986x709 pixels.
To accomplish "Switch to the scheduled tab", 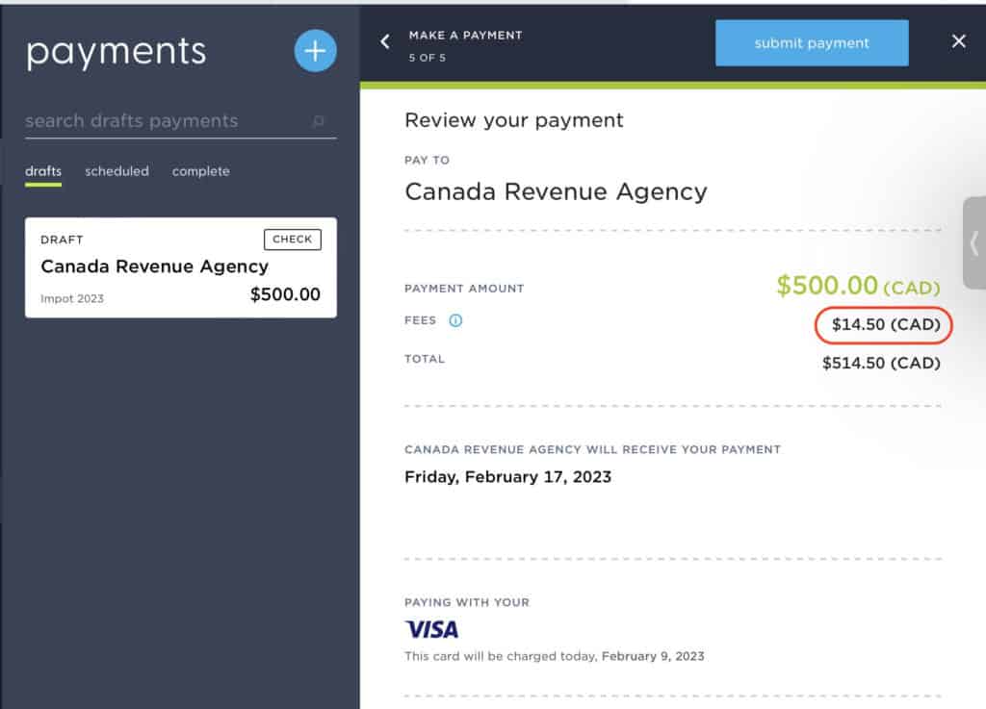I will [x=117, y=171].
